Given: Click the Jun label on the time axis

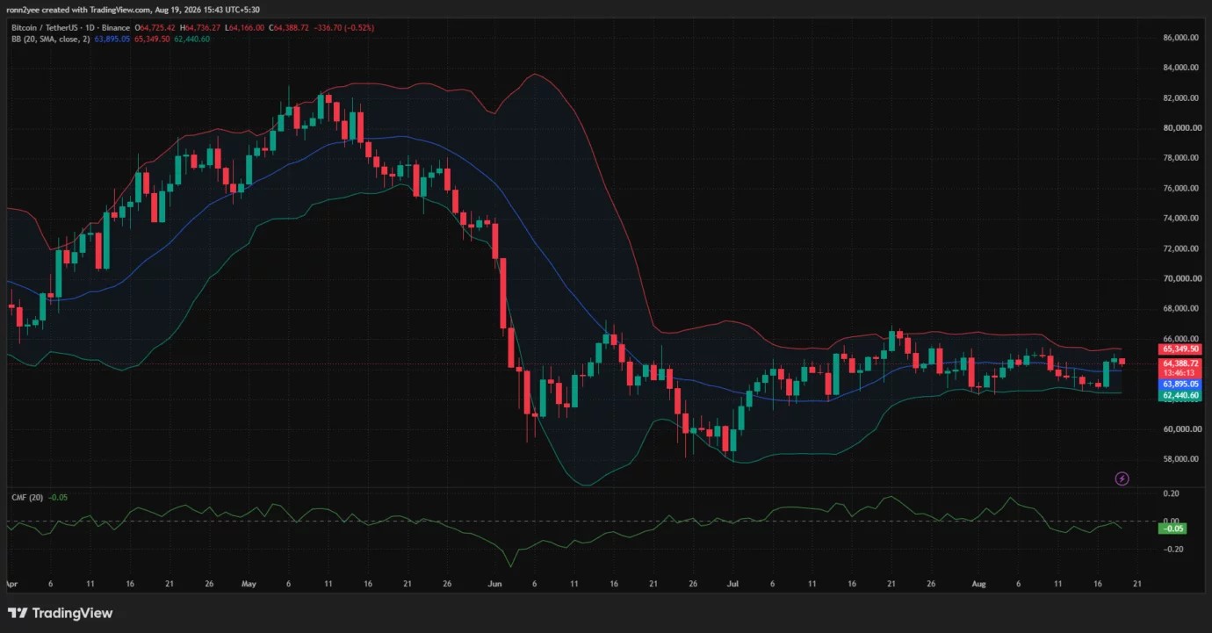Looking at the screenshot, I should pos(494,583).
